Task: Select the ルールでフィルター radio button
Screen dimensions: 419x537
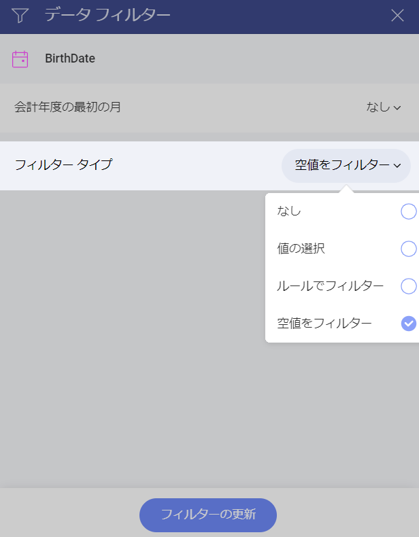Action: (x=408, y=286)
